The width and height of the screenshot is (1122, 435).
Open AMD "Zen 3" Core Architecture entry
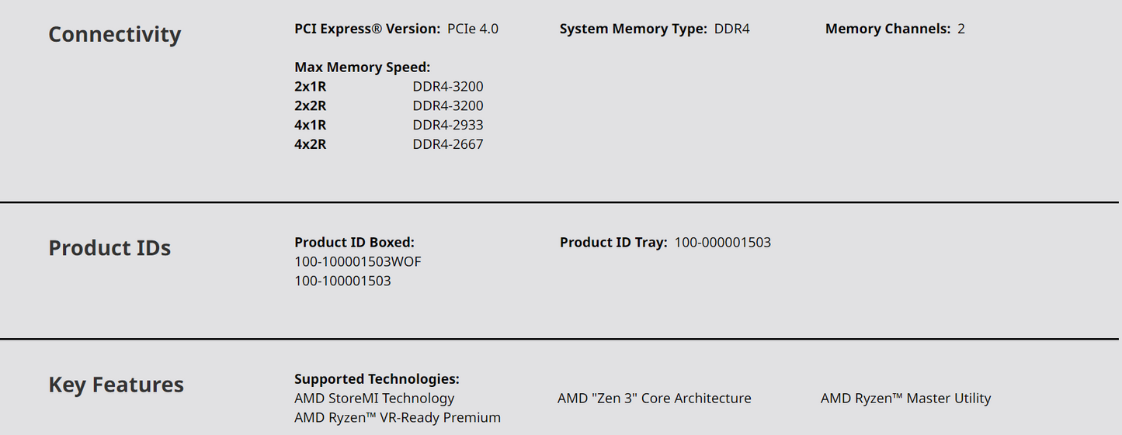click(x=654, y=399)
